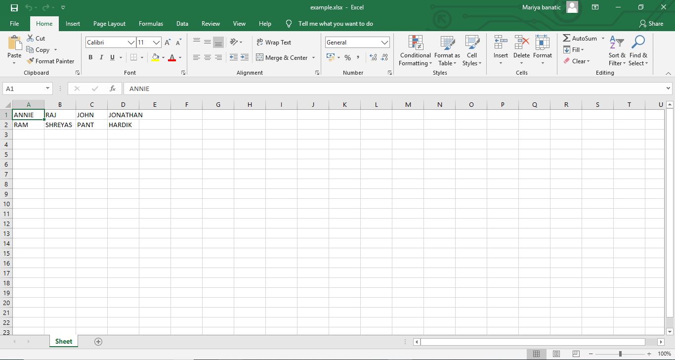
Task: Switch to the Formulas tab
Action: 151,23
